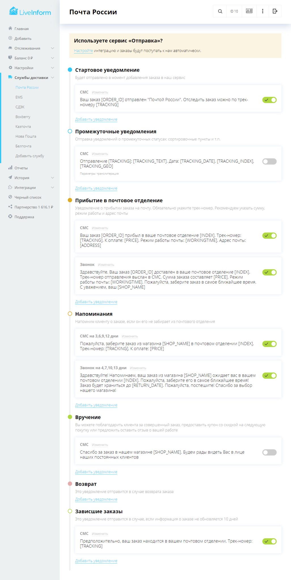Click the Параметры: транслитерация note
The image size is (291, 580).
click(99, 174)
